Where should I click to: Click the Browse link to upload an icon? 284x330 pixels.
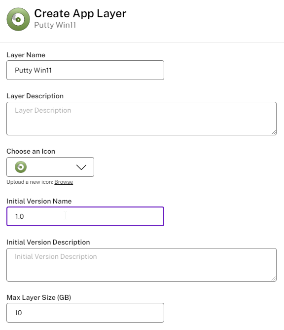point(64,182)
